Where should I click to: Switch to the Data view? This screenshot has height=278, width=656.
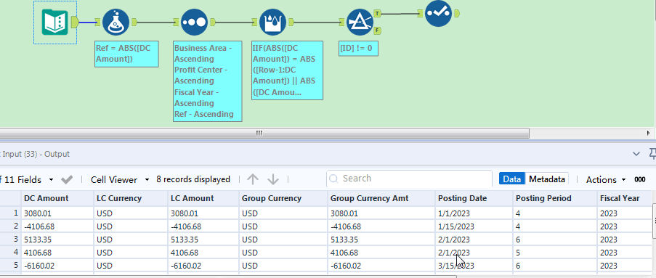[511, 179]
